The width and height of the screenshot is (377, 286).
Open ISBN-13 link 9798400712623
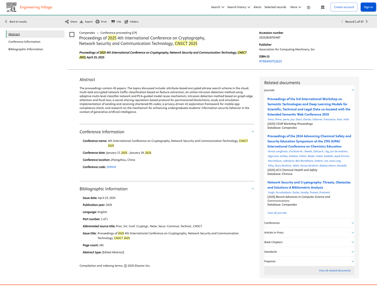pos(270,61)
